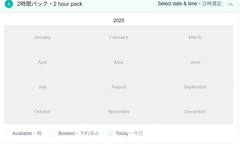Select January in the month grid

click(42, 37)
